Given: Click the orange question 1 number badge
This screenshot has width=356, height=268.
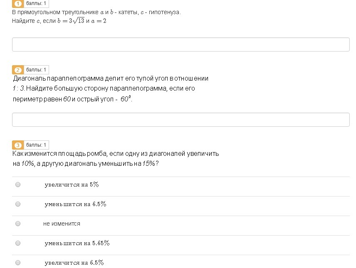Looking at the screenshot, I should tap(18, 4).
